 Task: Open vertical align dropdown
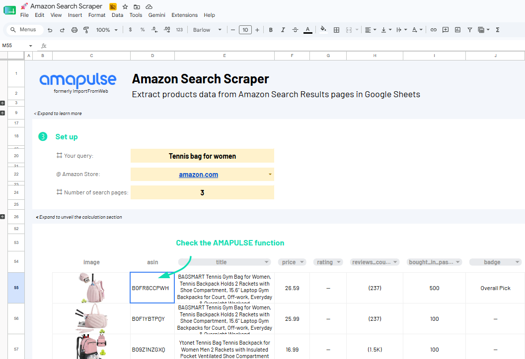[386, 30]
